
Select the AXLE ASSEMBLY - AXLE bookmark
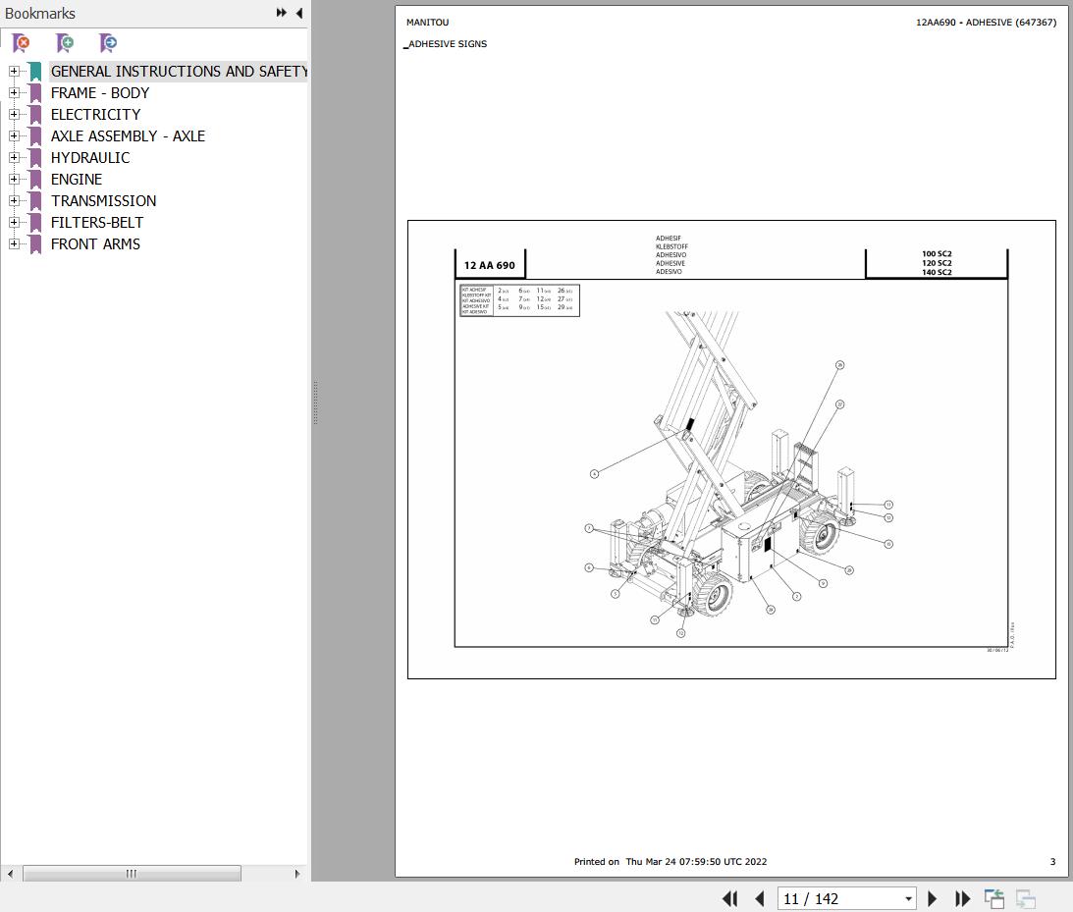tap(128, 136)
